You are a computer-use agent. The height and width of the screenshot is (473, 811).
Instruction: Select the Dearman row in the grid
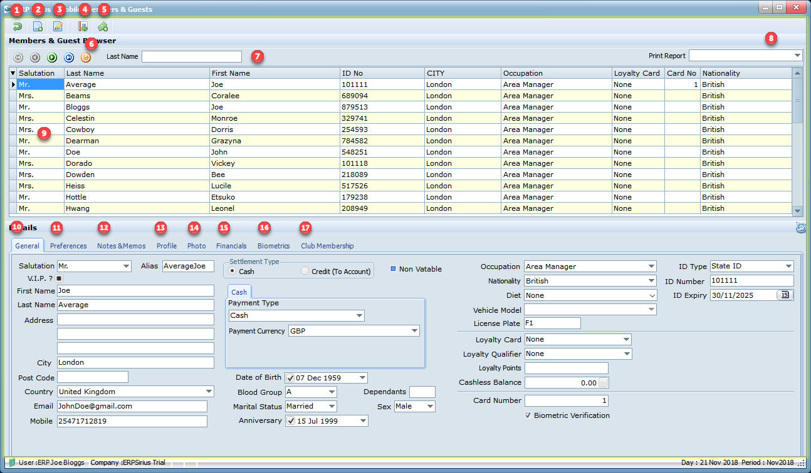coord(401,141)
